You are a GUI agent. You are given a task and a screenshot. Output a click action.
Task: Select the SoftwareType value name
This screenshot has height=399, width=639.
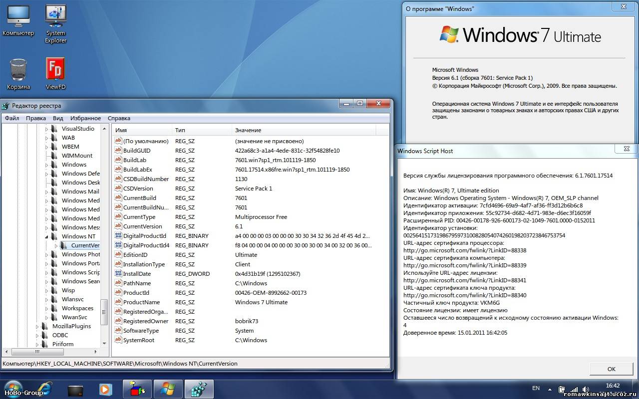pyautogui.click(x=141, y=331)
